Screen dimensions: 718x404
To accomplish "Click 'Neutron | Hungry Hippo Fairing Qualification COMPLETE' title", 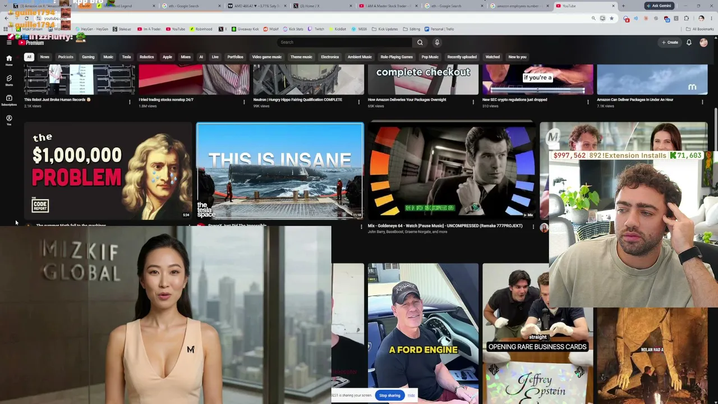I will (297, 100).
